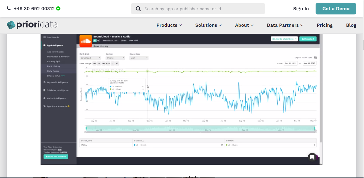
Task: Click the Add to Watchlists button
Action: click(x=284, y=39)
